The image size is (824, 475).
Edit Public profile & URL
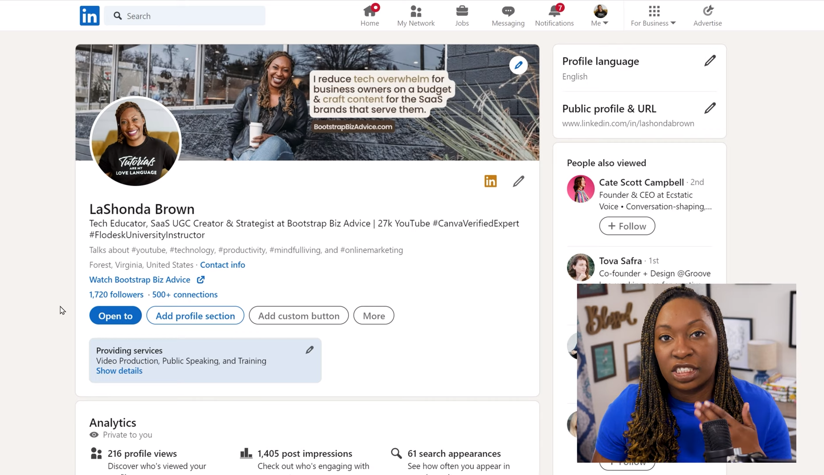pyautogui.click(x=710, y=108)
